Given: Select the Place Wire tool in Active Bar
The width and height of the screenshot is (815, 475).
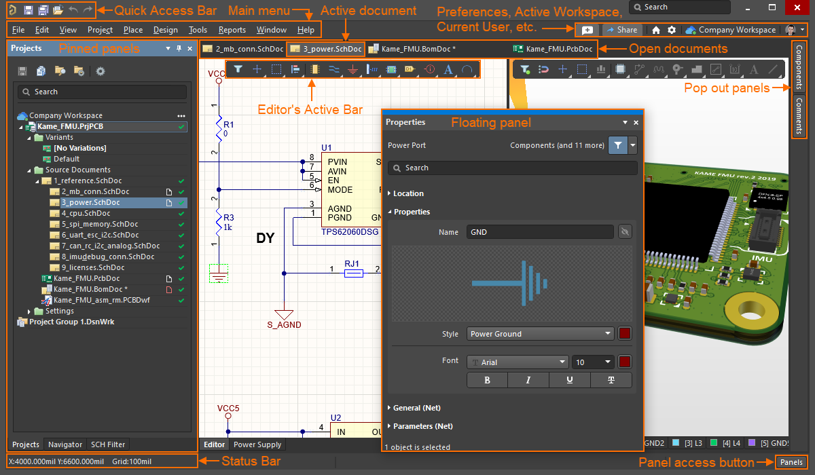Looking at the screenshot, I should pos(333,69).
